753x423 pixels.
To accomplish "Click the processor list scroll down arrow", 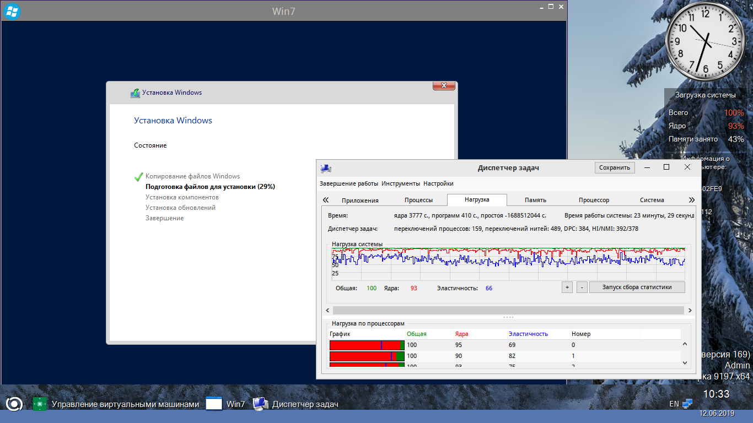I will coord(685,363).
